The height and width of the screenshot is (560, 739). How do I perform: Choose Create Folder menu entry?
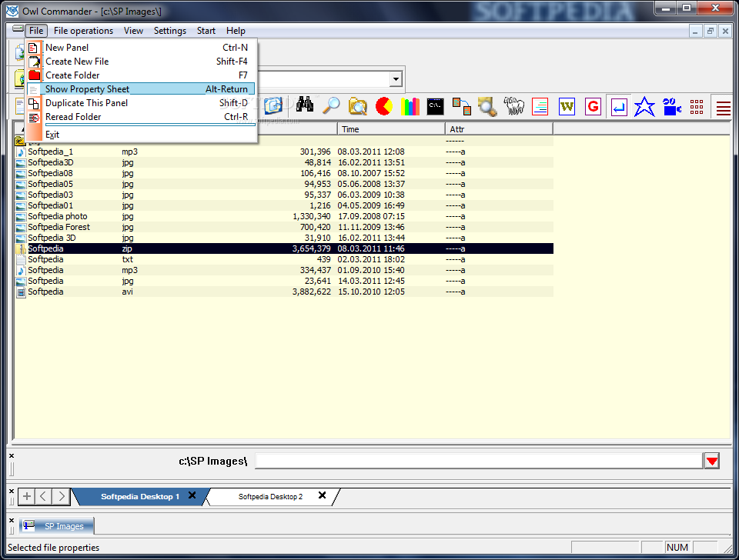click(142, 75)
